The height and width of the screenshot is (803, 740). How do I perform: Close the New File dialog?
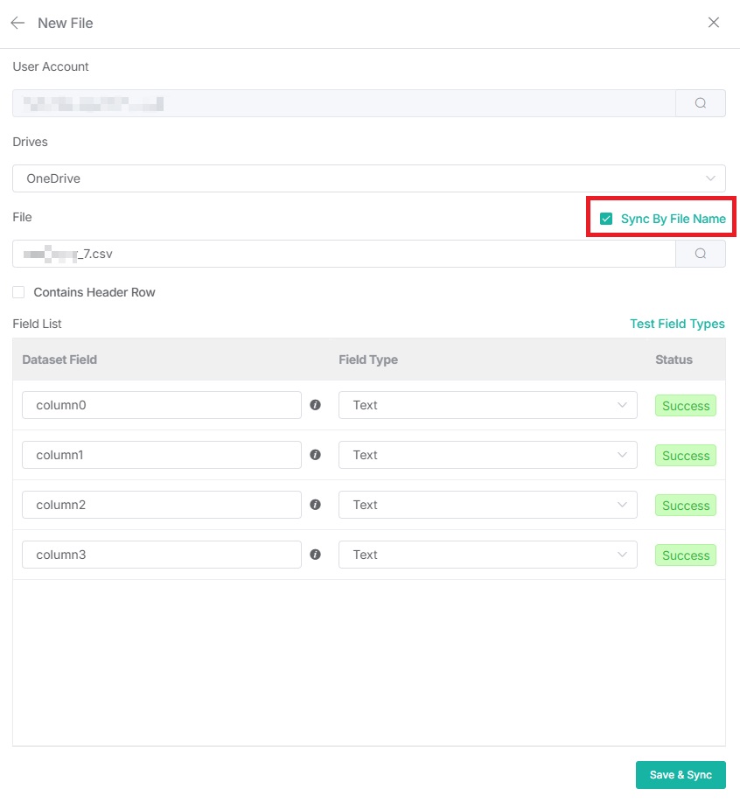(x=714, y=23)
